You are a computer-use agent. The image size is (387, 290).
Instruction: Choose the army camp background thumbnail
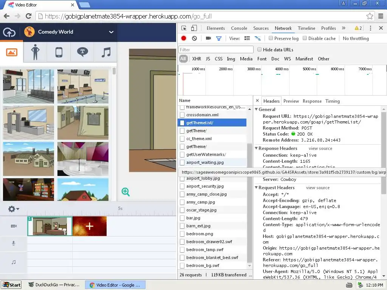[x=28, y=159]
